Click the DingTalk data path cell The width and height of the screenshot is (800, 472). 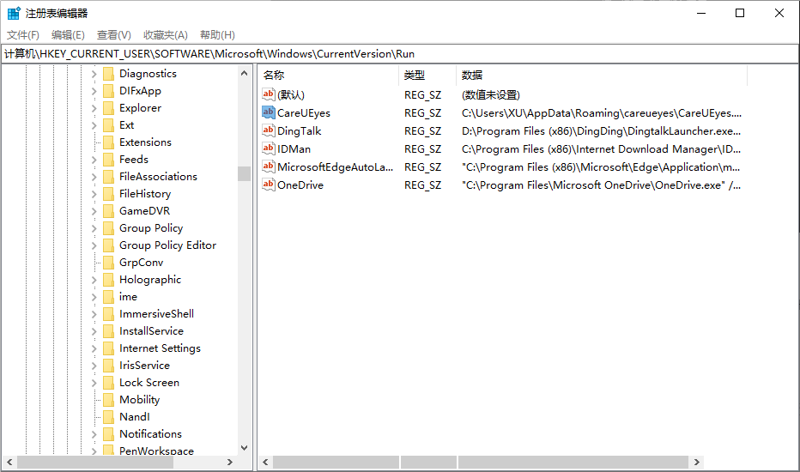(x=601, y=131)
